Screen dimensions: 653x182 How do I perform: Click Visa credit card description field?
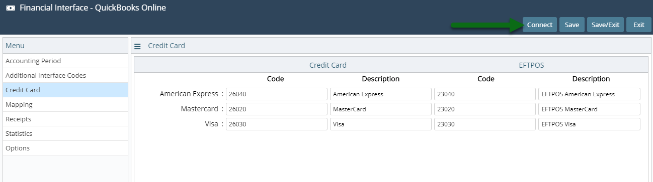(x=381, y=124)
